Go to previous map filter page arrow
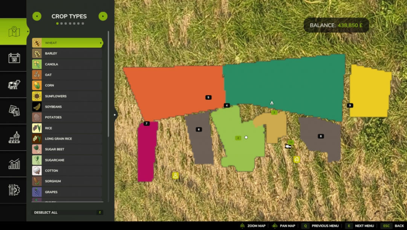The height and width of the screenshot is (230, 407). coord(37,16)
